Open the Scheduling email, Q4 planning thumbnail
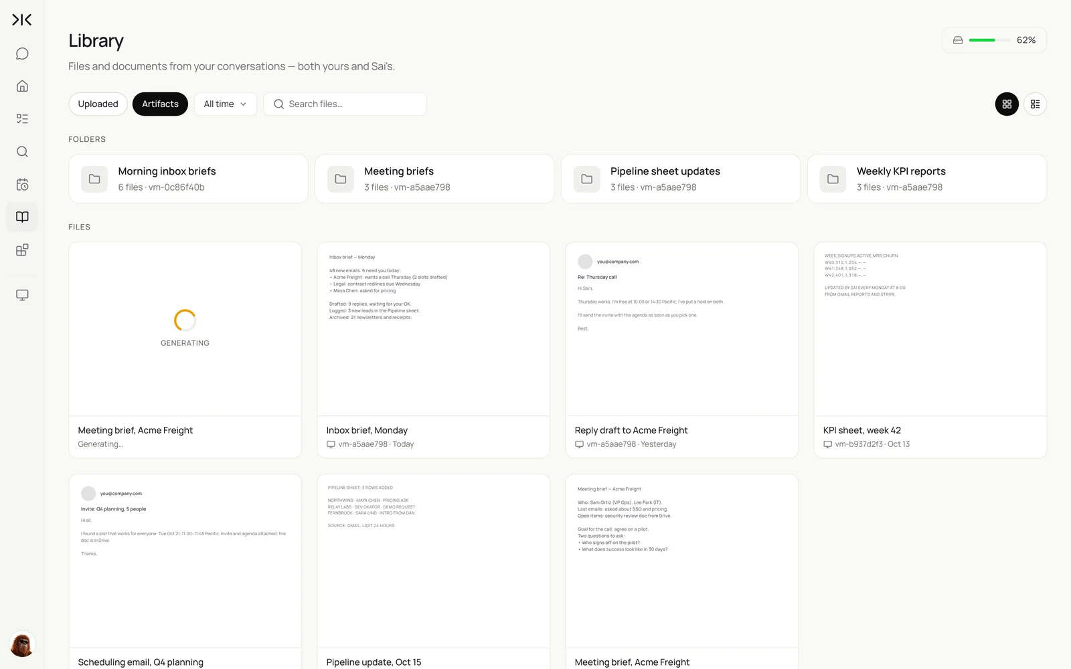 pyautogui.click(x=185, y=561)
